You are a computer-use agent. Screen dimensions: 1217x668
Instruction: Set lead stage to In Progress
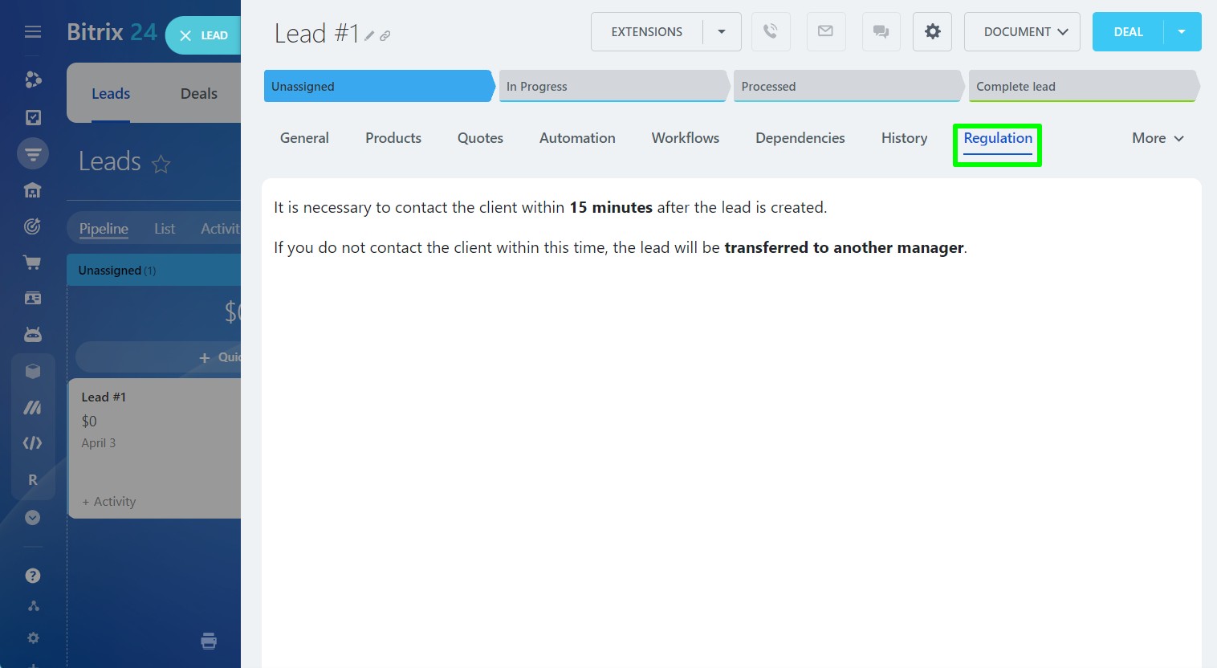(x=613, y=87)
